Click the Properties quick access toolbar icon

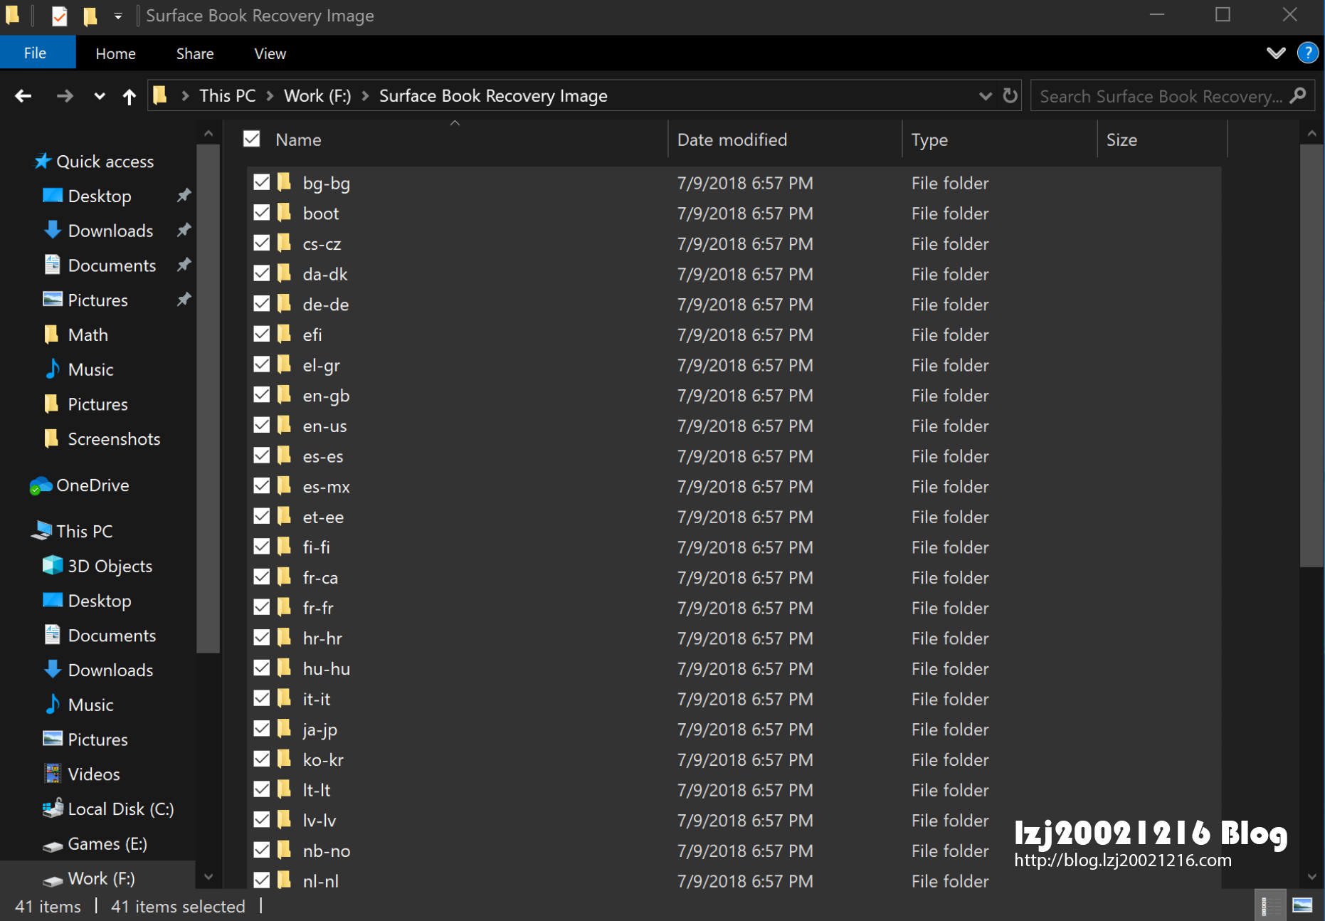click(60, 16)
